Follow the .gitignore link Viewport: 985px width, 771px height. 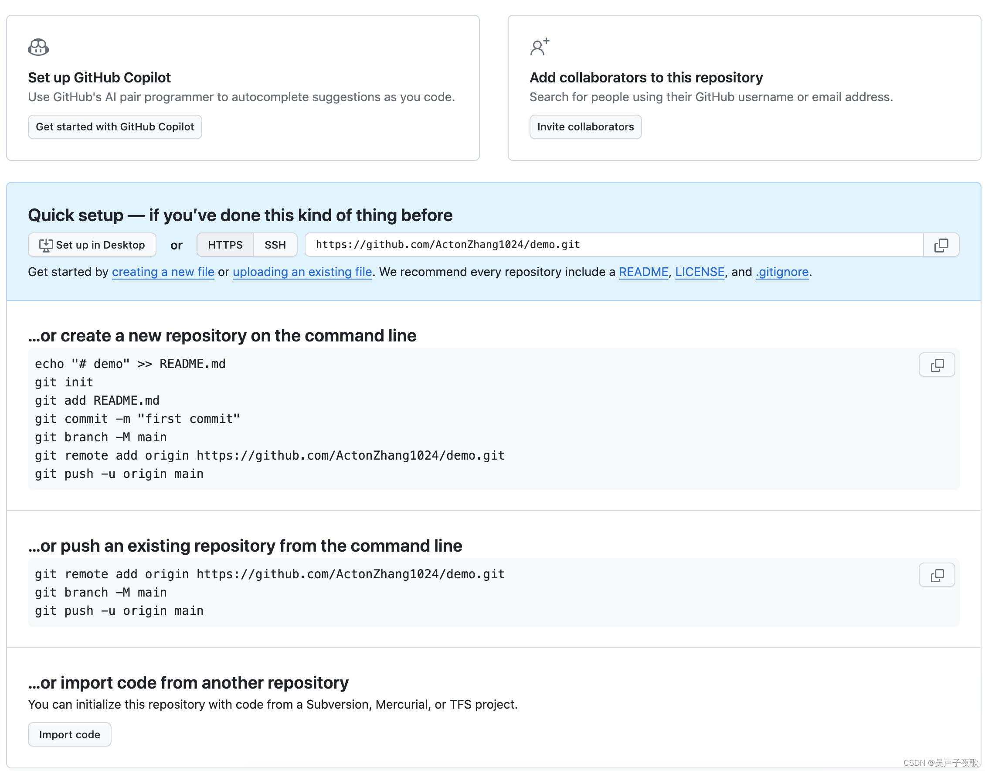(x=782, y=272)
